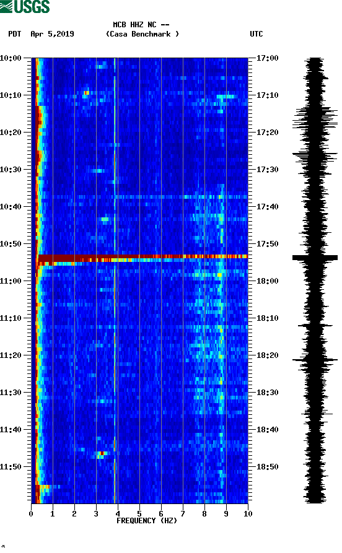Click the 18:40 UTC time label
342x553 pixels.
click(268, 430)
